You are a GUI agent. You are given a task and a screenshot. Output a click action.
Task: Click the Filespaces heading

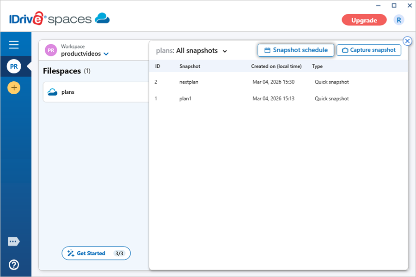62,71
